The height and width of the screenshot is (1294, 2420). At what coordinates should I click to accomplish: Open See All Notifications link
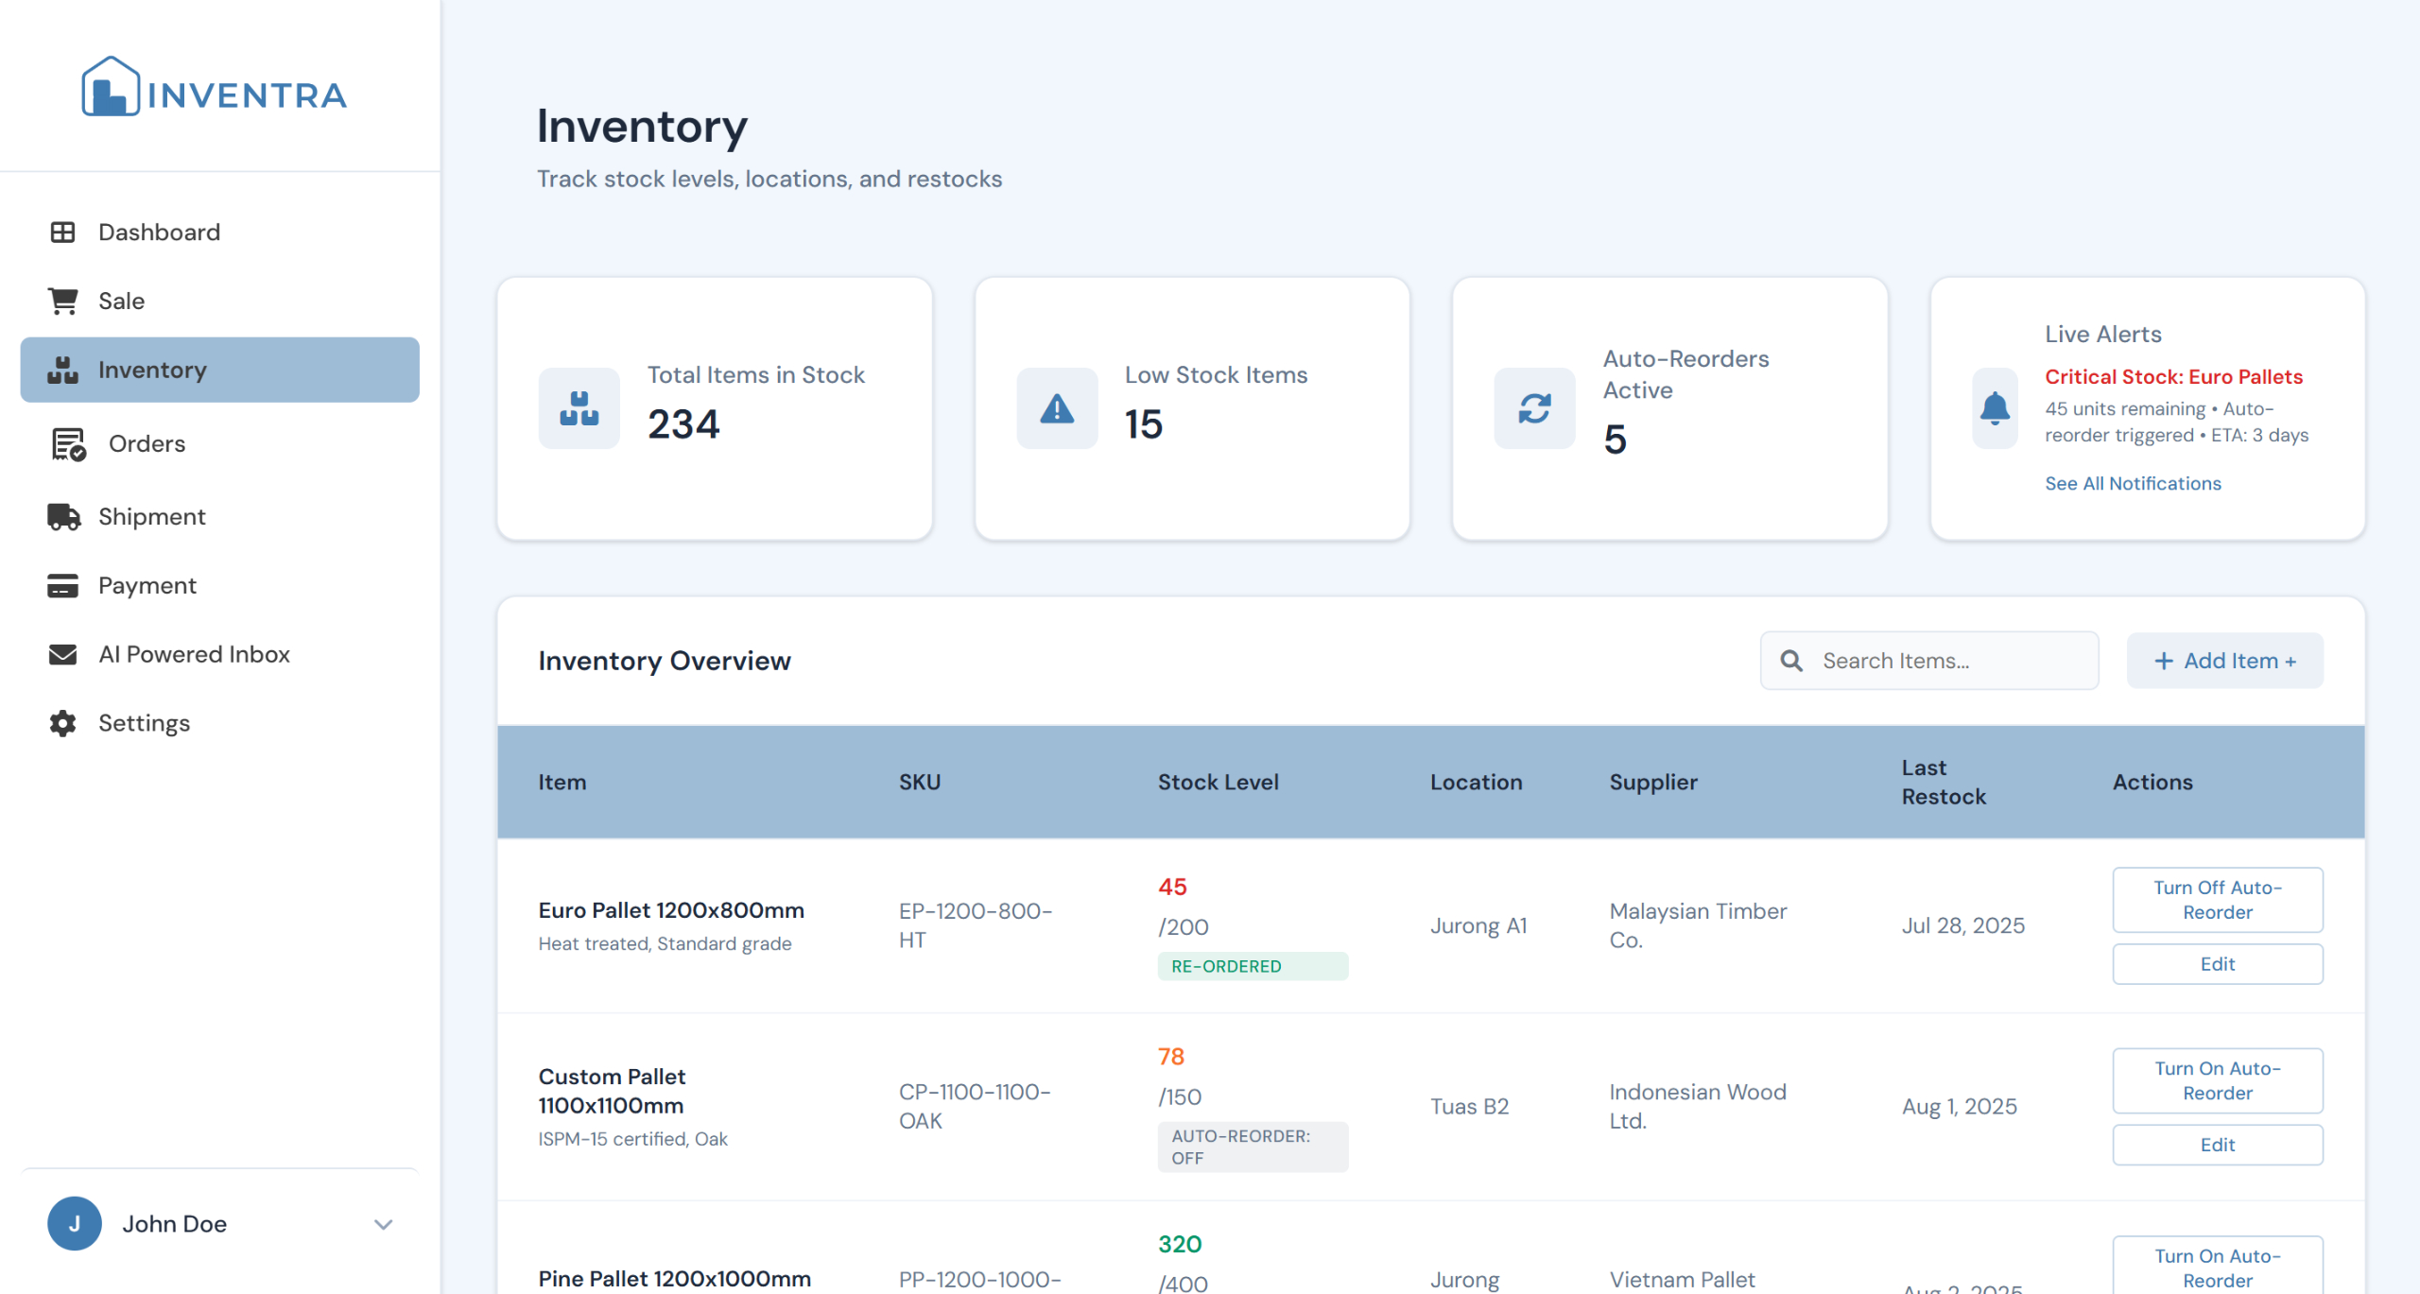tap(2134, 483)
